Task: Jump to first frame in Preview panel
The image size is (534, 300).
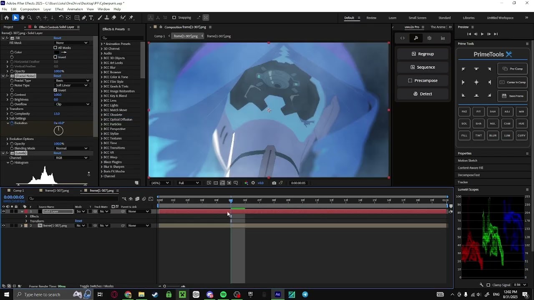Action: [469, 34]
